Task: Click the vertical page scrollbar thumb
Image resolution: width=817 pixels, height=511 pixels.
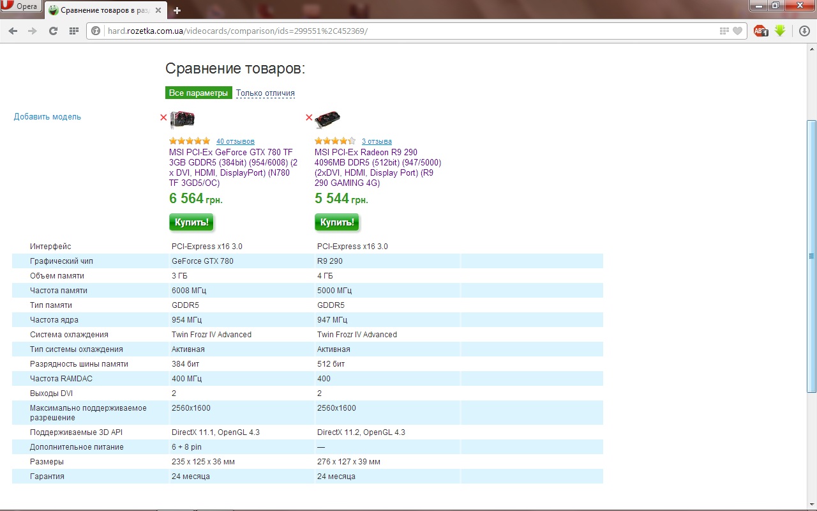Action: [811, 256]
